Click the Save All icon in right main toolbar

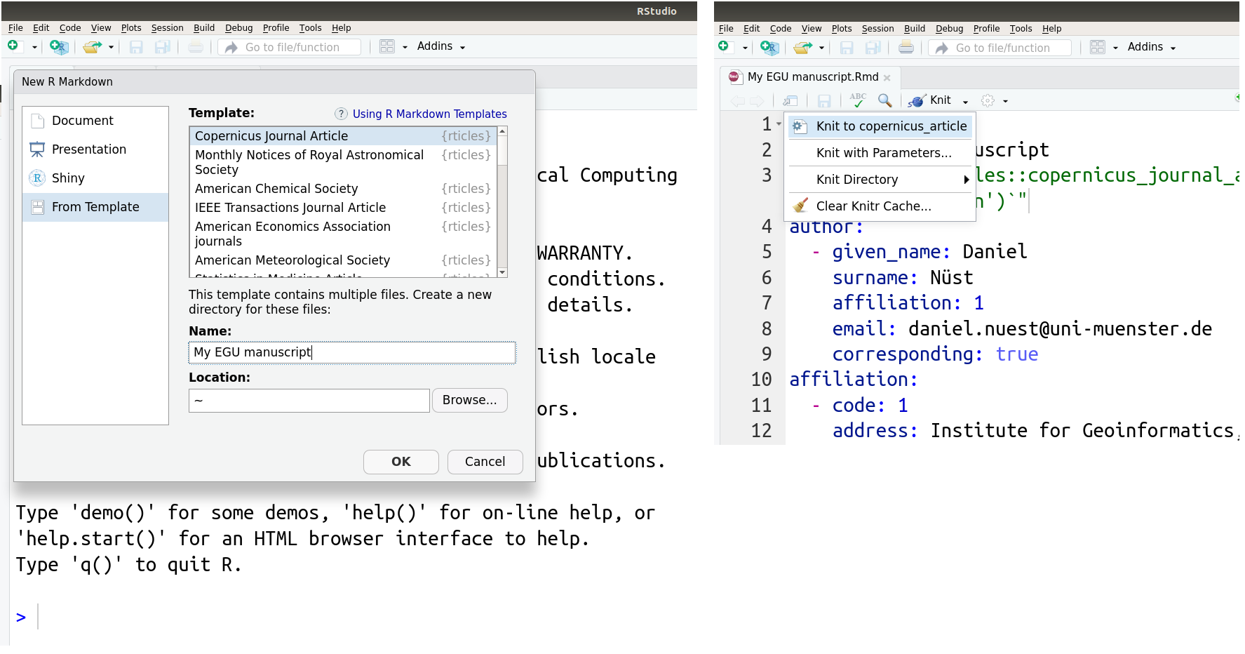(873, 48)
